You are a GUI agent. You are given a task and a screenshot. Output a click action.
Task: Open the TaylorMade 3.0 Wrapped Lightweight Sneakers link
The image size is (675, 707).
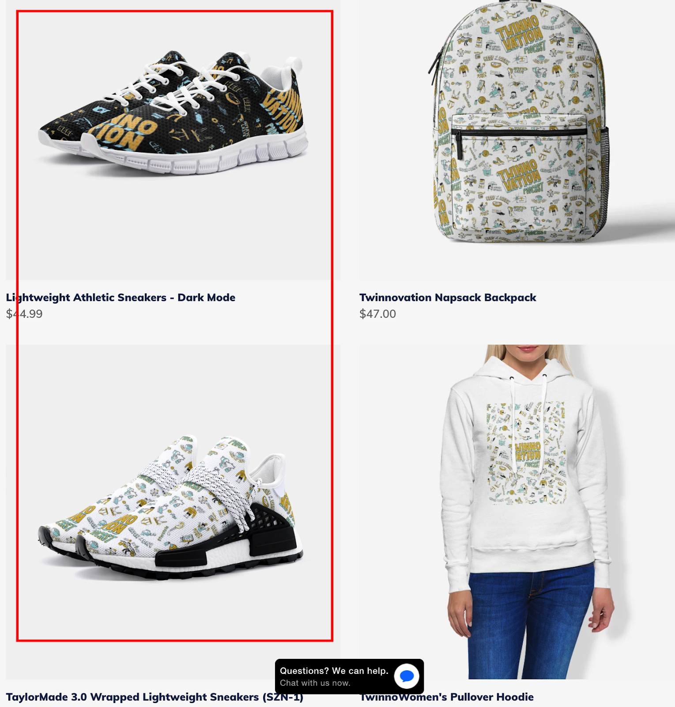pyautogui.click(x=155, y=697)
